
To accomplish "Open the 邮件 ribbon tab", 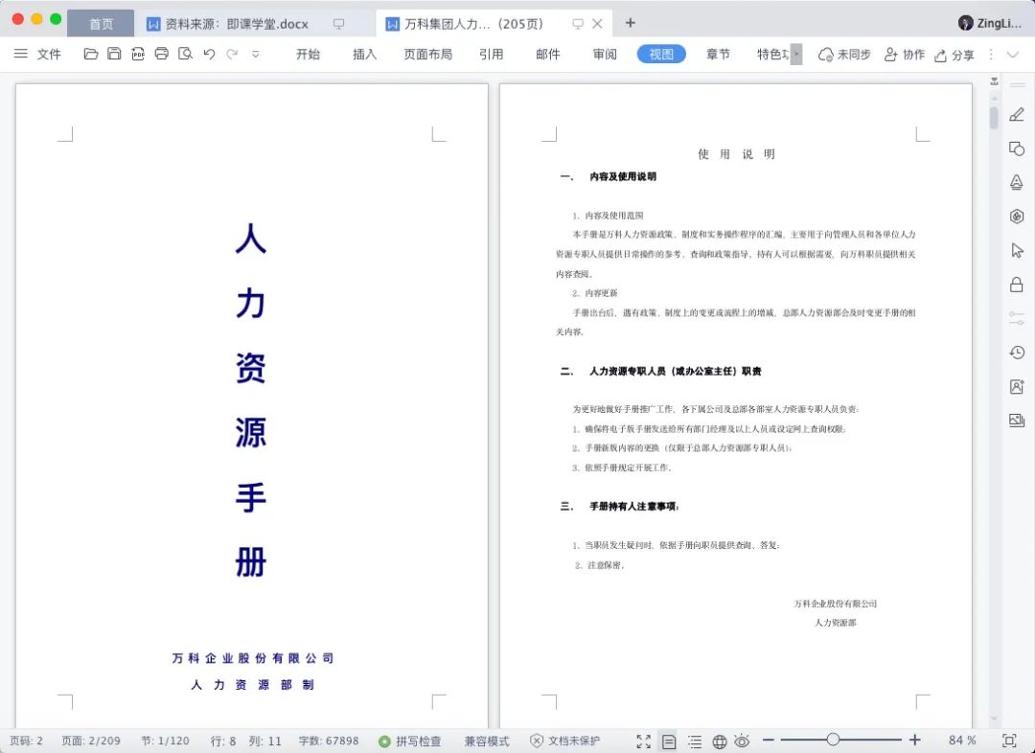I will click(x=548, y=54).
